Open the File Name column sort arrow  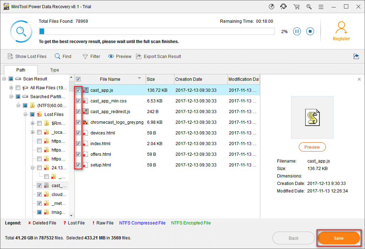[x=139, y=79]
